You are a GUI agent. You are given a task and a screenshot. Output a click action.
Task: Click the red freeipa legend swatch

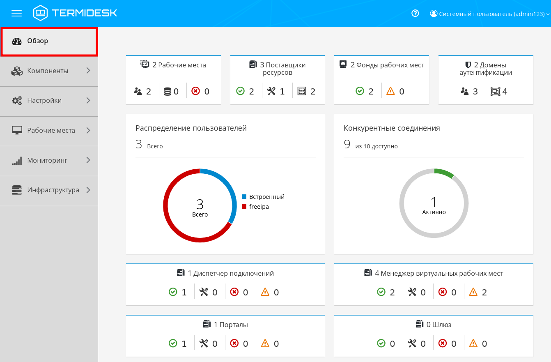pyautogui.click(x=244, y=207)
